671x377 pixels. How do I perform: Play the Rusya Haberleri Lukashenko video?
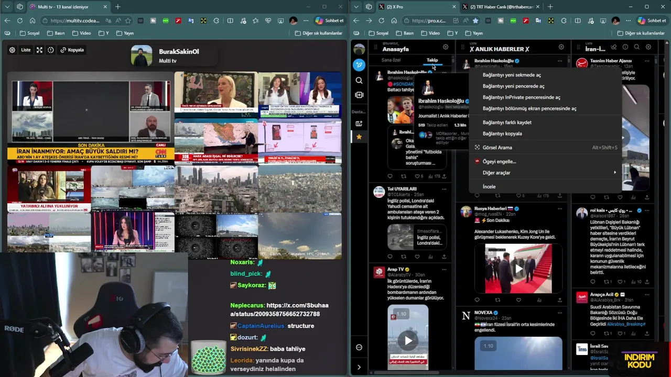pos(518,269)
